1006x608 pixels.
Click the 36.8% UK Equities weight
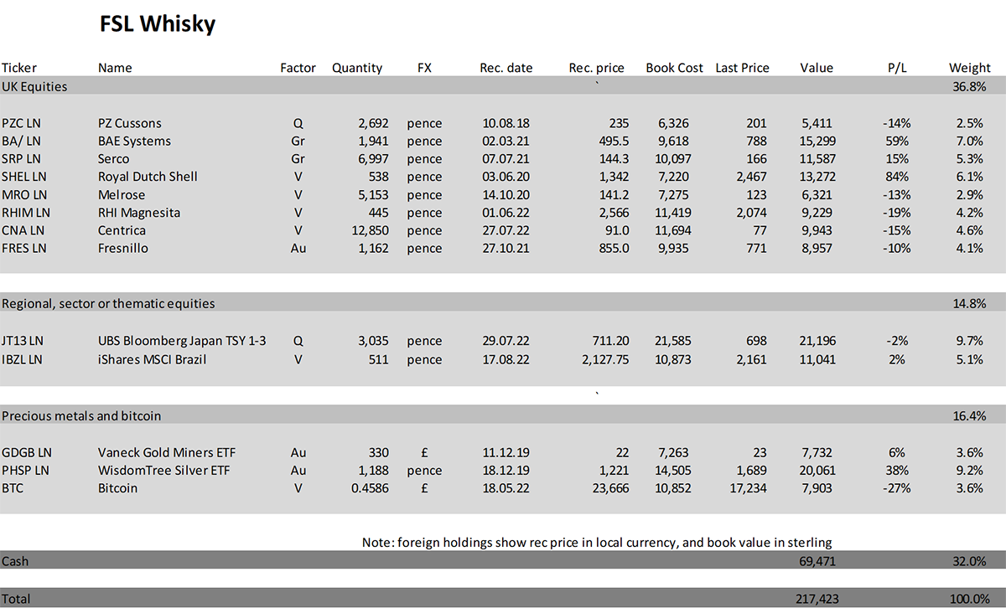click(x=967, y=86)
